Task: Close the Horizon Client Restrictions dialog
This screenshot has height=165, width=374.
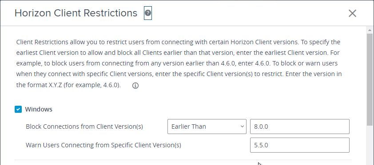Action: pyautogui.click(x=352, y=14)
